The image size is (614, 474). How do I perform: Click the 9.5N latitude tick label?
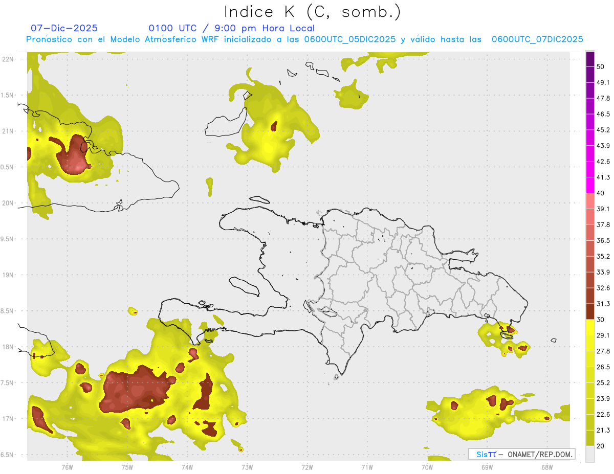tap(7, 239)
